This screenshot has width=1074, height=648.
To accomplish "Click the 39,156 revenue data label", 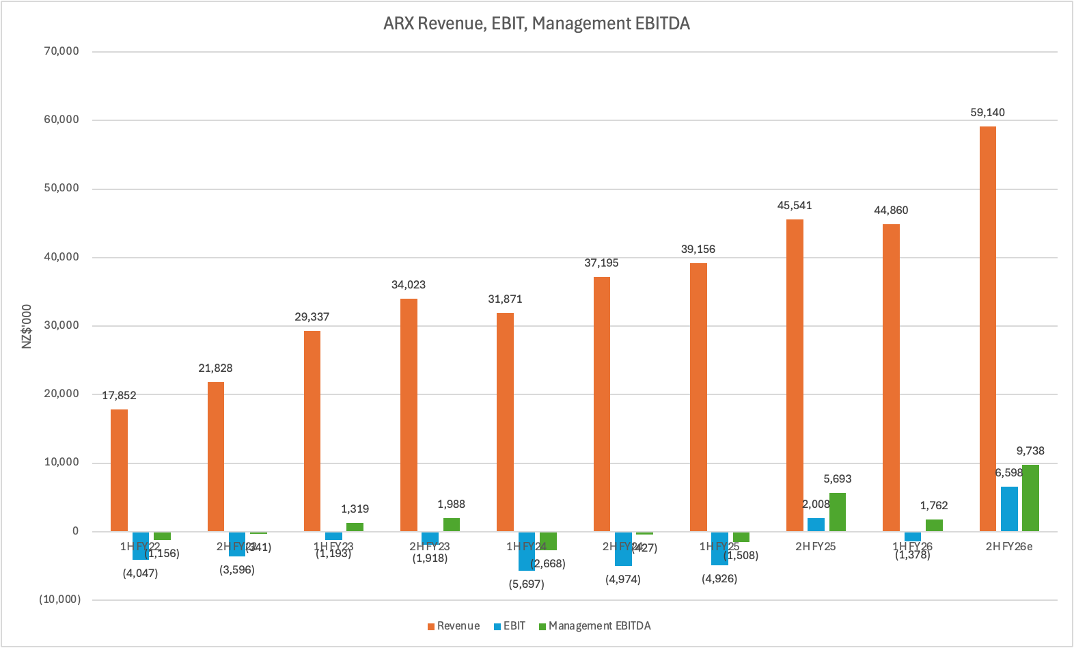I will pyautogui.click(x=698, y=249).
